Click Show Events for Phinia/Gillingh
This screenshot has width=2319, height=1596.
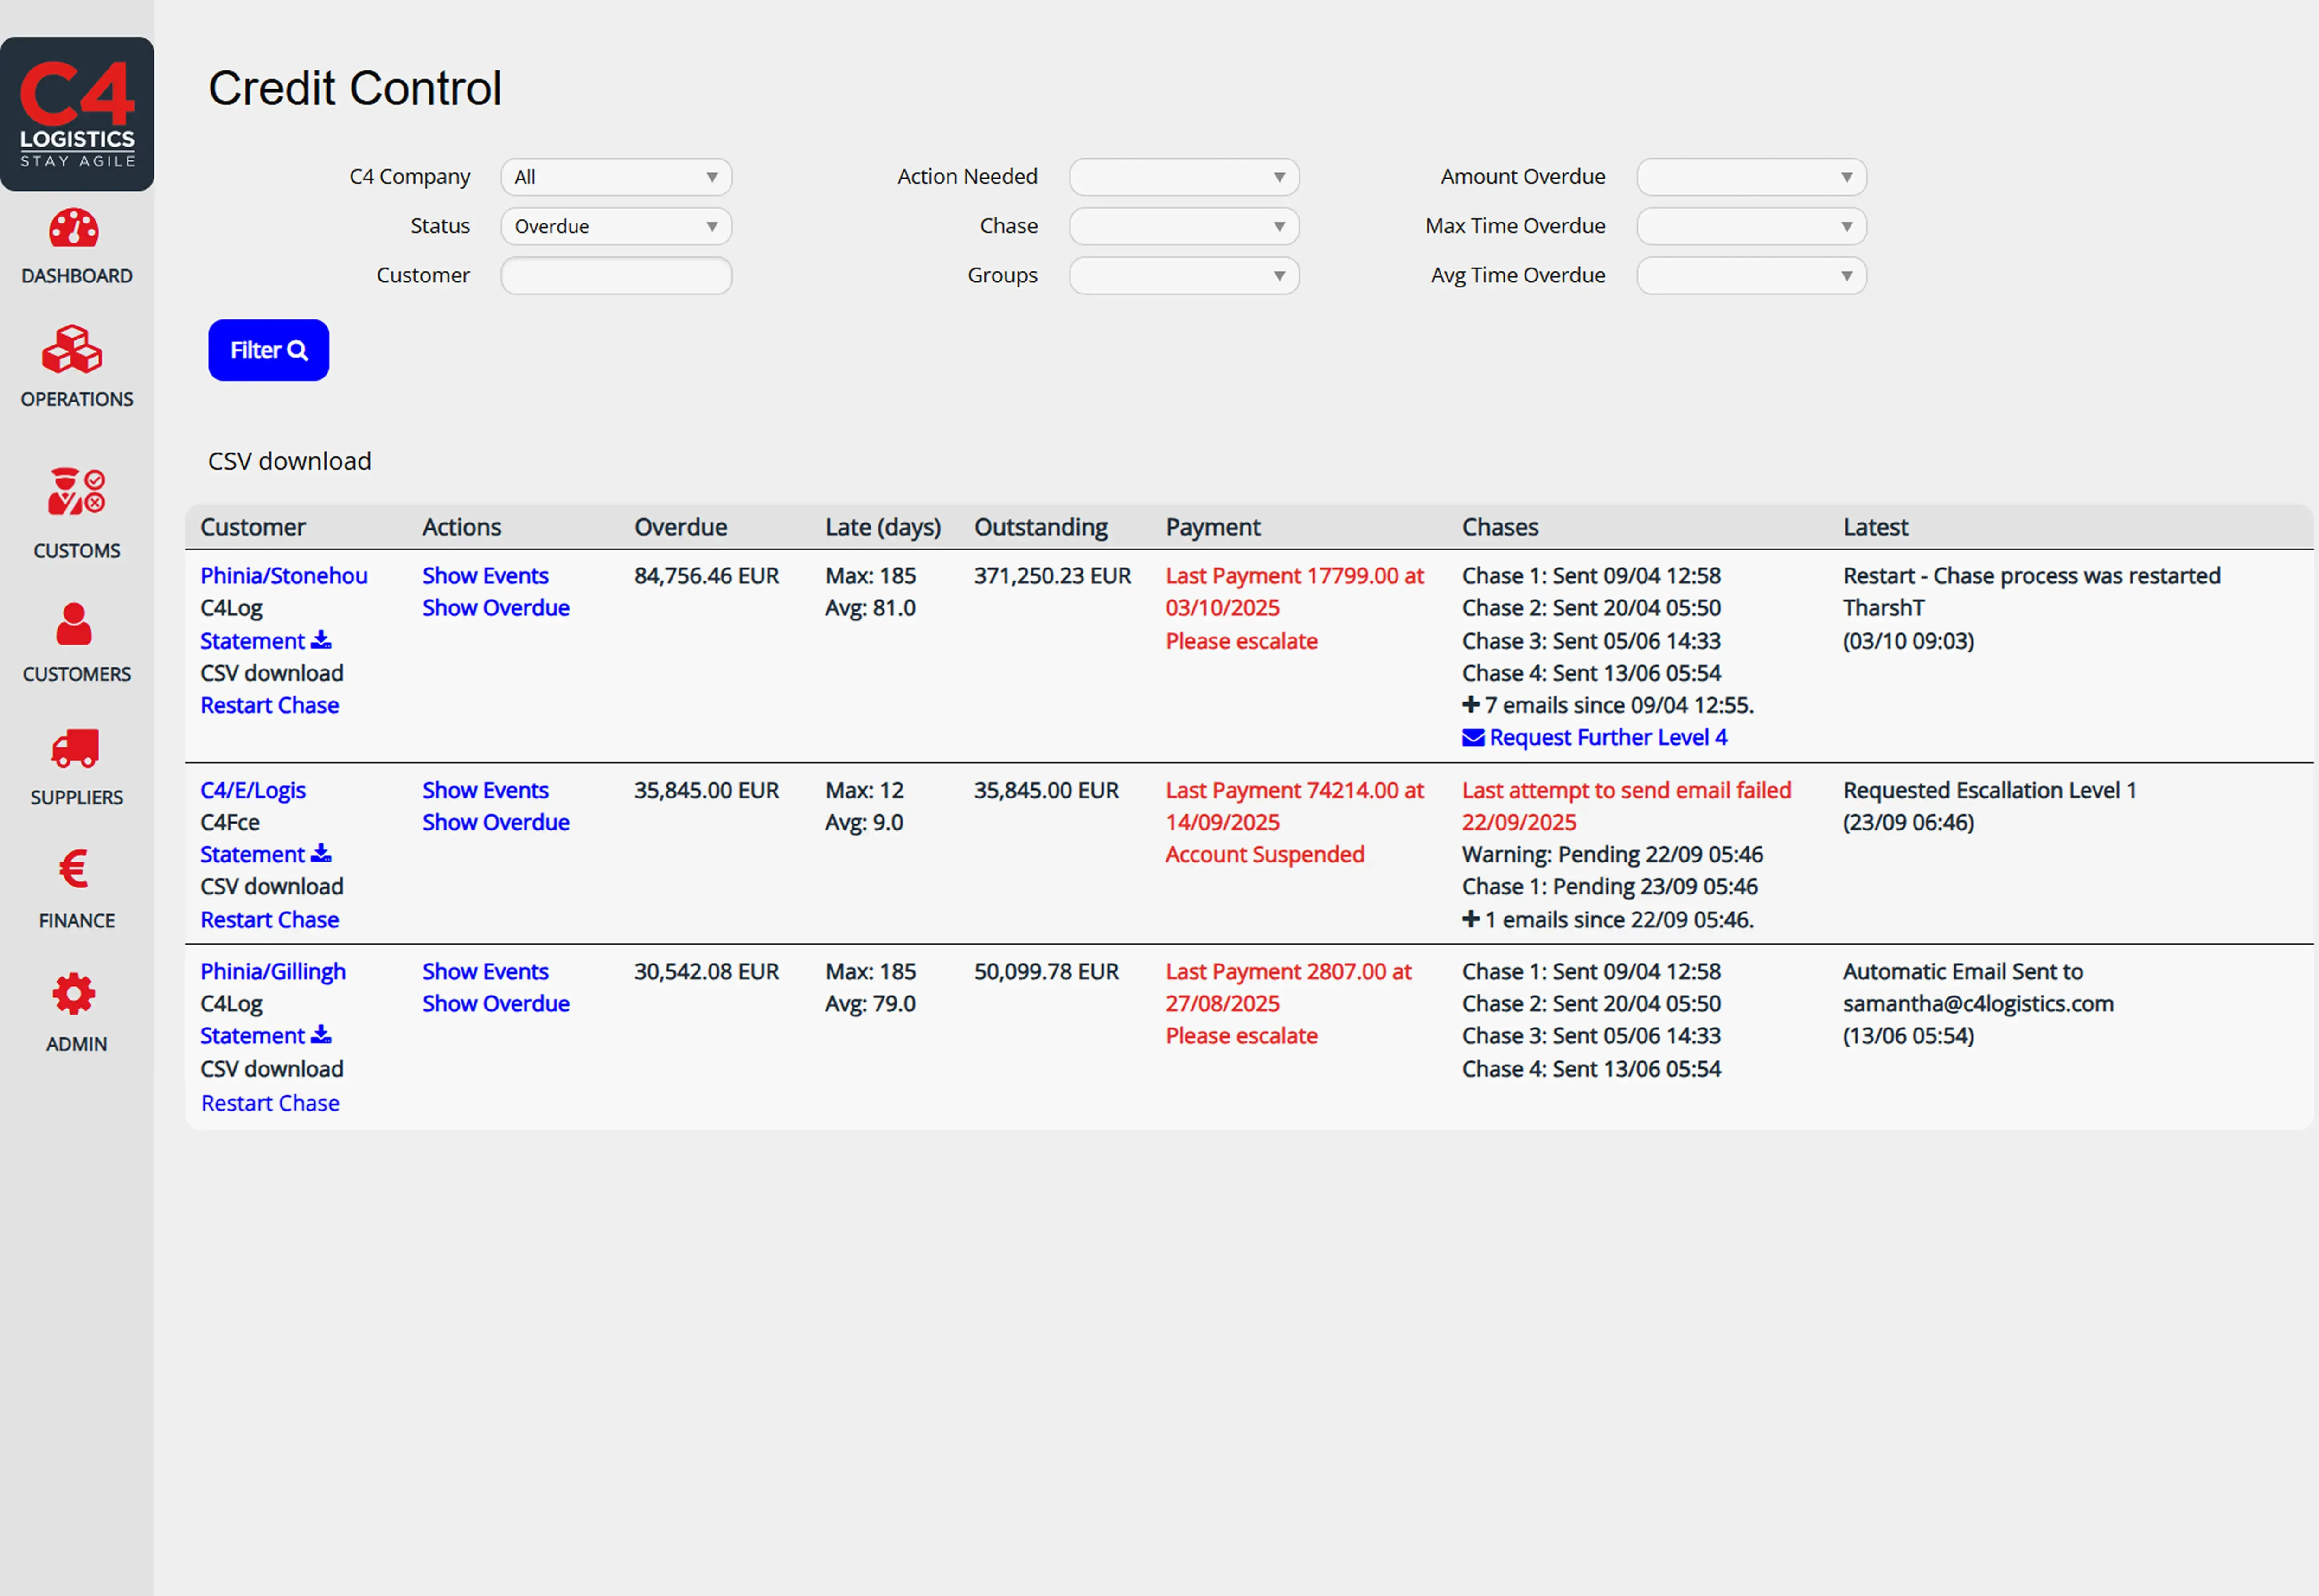485,971
